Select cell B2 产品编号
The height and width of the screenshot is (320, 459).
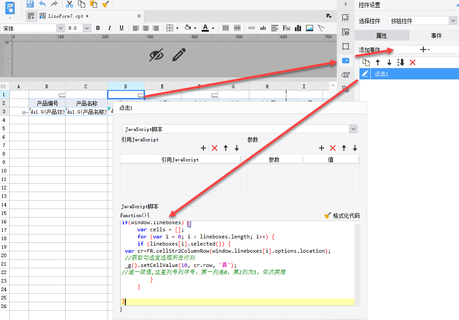[47, 103]
